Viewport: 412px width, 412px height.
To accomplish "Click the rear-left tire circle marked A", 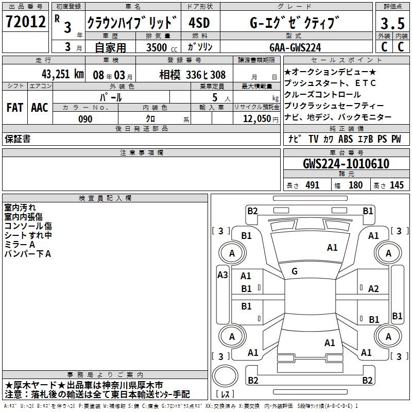I will 232,336.
